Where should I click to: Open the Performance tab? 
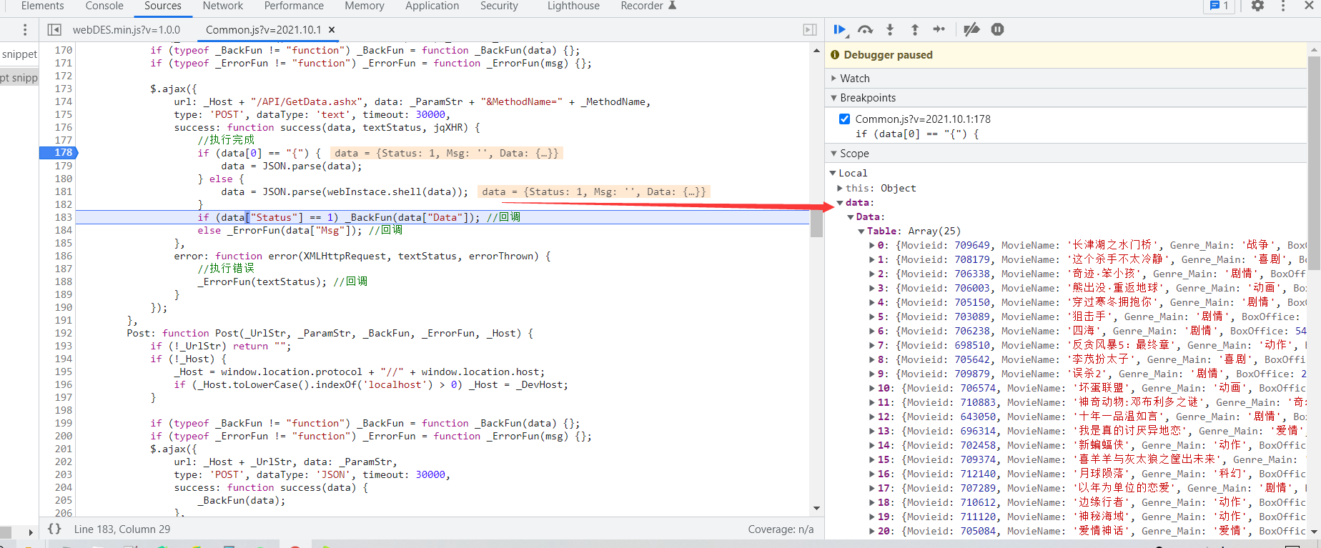pyautogui.click(x=294, y=6)
